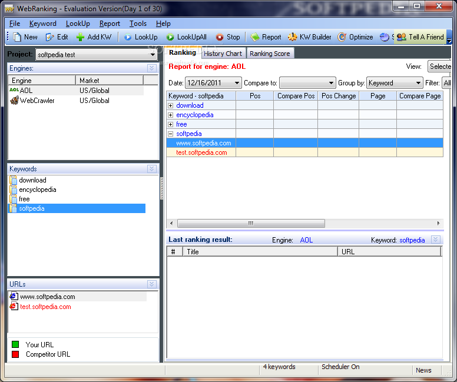Viewport: 457px width, 382px height.
Task: Click the pie chart toolbar icon
Action: 385,37
